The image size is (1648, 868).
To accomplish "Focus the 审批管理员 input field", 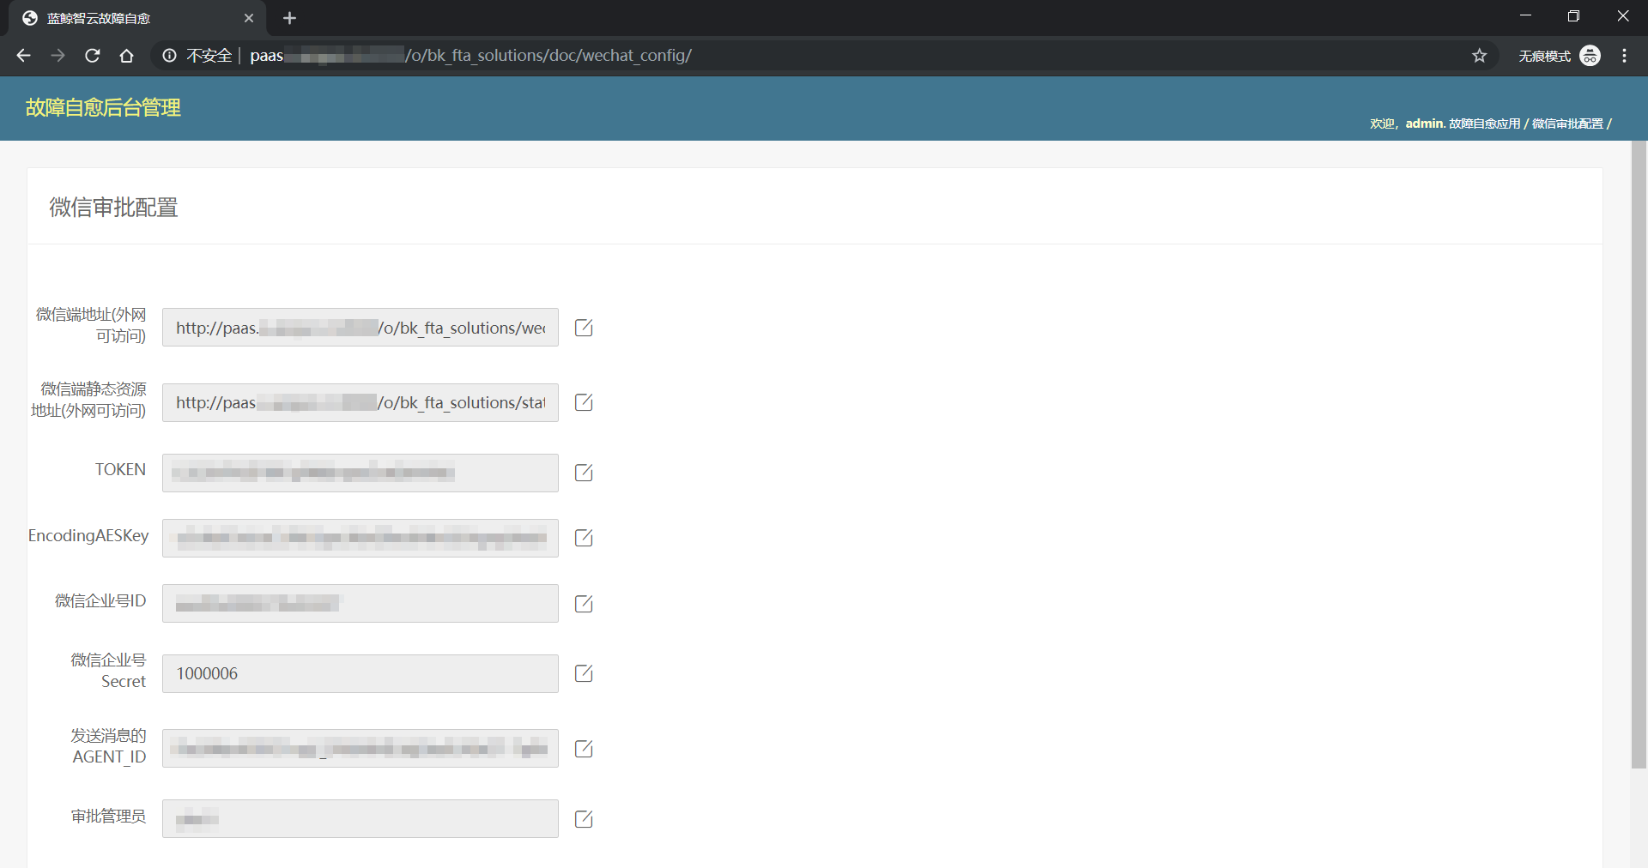I will 360,819.
